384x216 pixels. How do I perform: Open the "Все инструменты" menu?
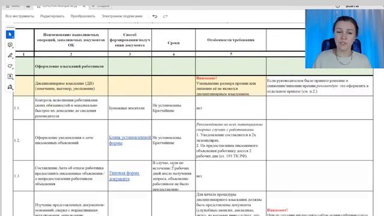pos(20,16)
